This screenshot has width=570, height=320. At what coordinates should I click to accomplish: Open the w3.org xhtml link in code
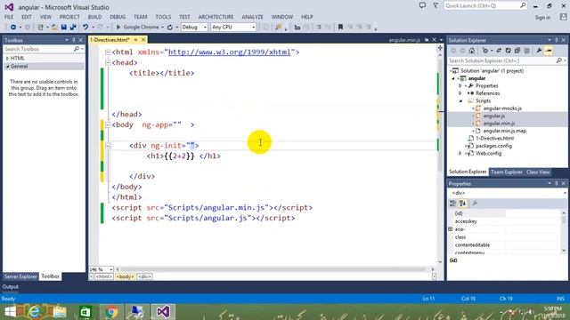230,52
